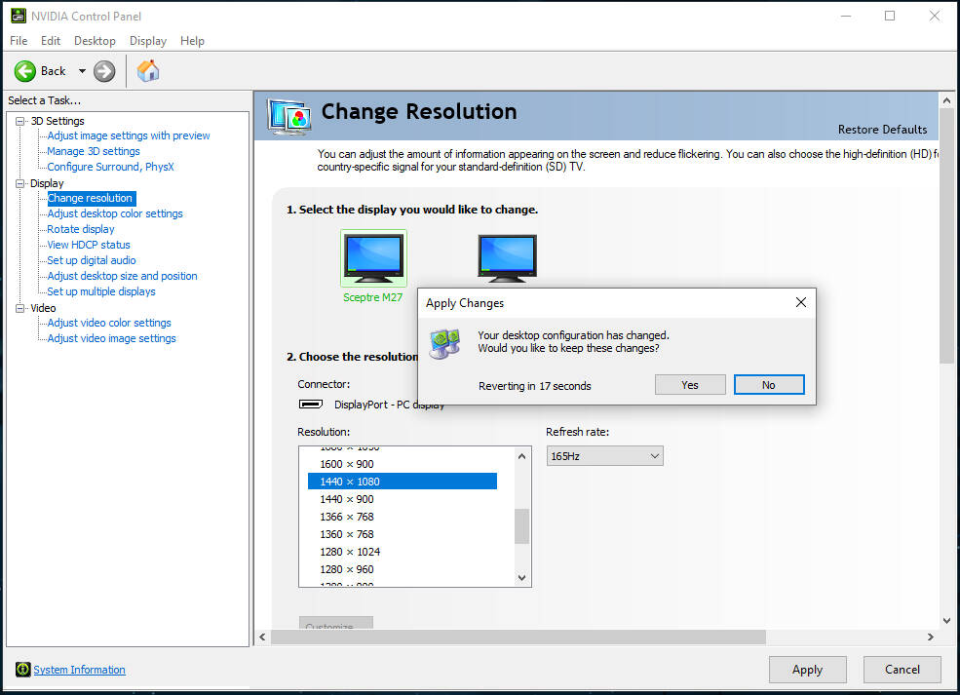Open Adjust video color settings
The image size is (960, 695).
[109, 323]
